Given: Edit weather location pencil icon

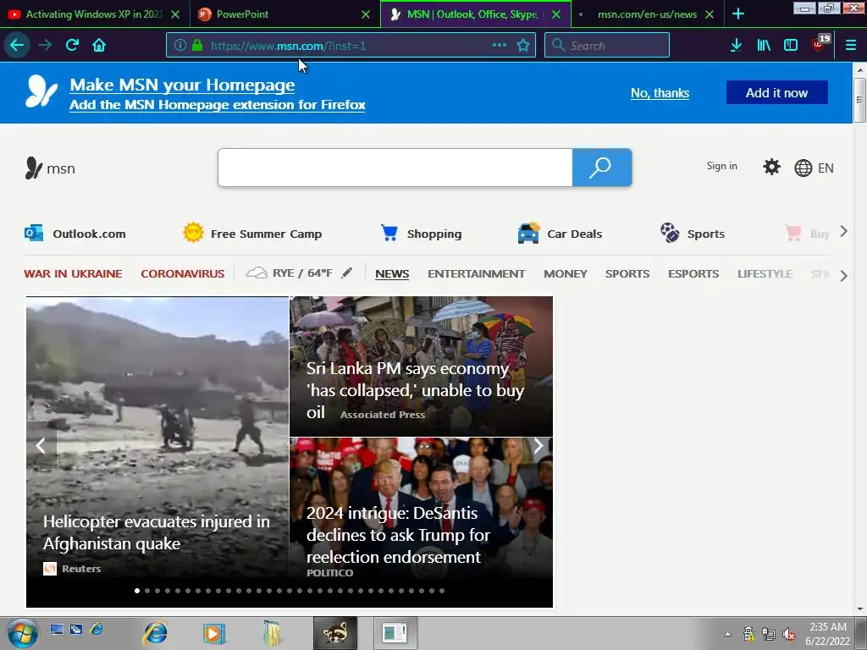Looking at the screenshot, I should 346,273.
